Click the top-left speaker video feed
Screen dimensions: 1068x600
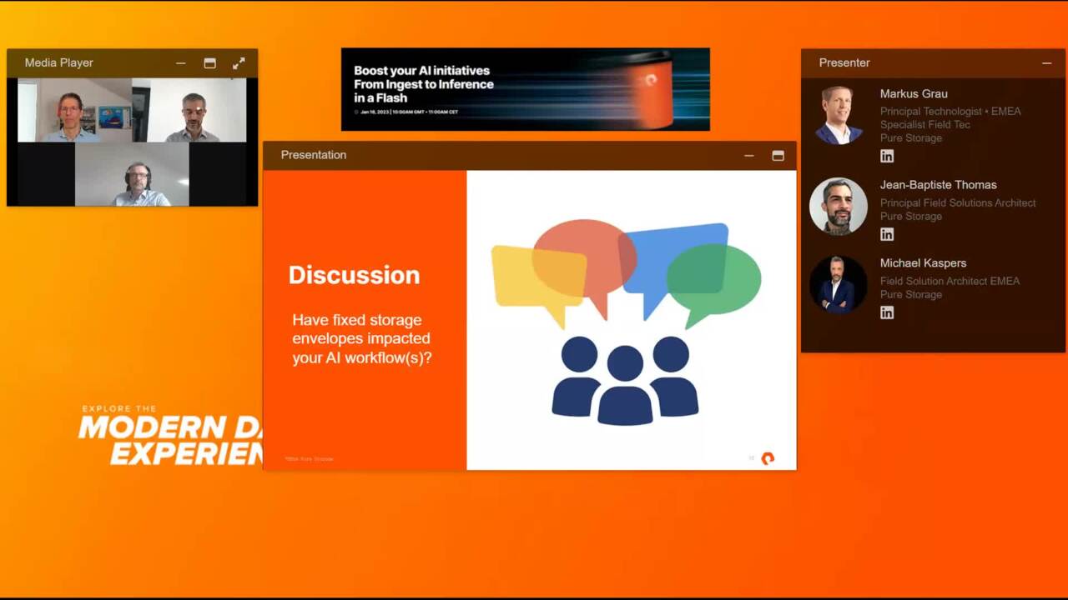click(74, 112)
